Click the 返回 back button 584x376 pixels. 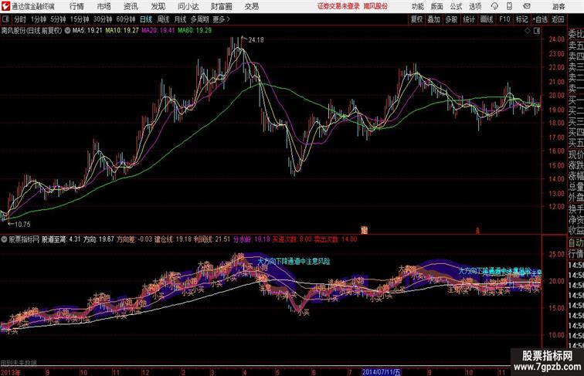point(558,19)
